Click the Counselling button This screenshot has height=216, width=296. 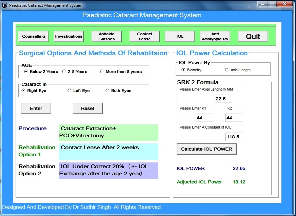pyautogui.click(x=33, y=36)
